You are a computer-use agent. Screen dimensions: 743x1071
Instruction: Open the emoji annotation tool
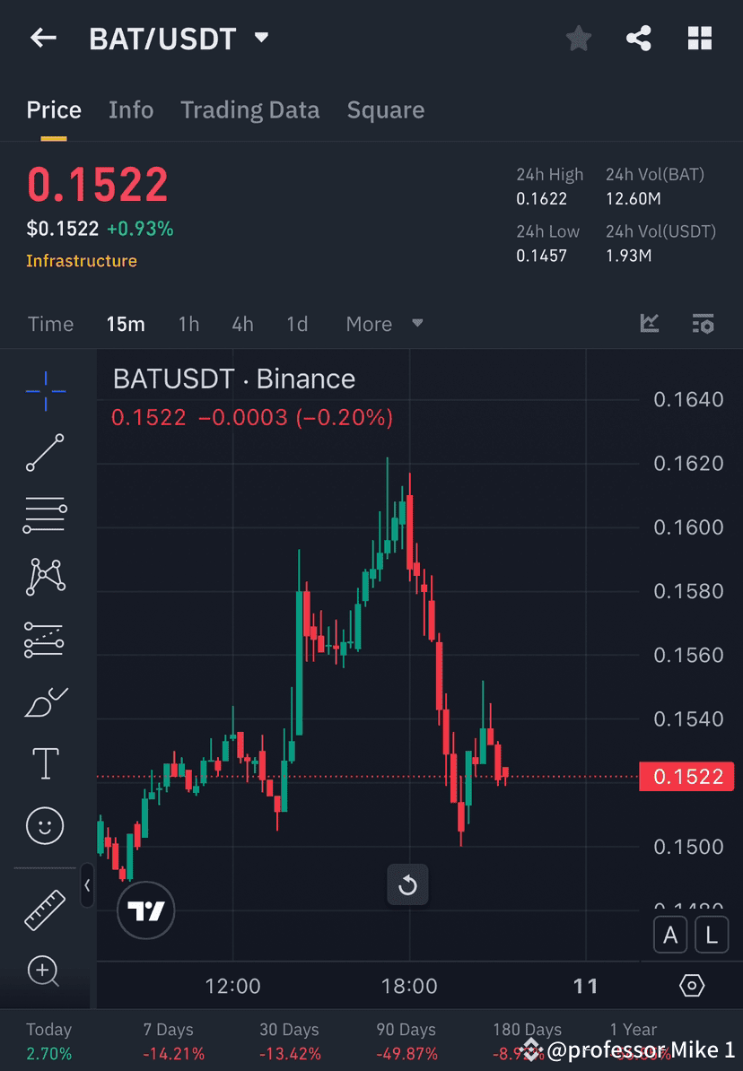click(45, 825)
